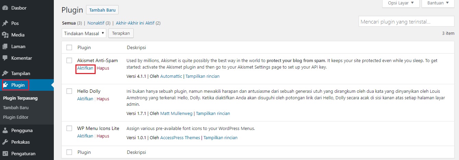
Task: Show Hello Dolly Tampilkan rincian
Action: pyautogui.click(x=213, y=113)
